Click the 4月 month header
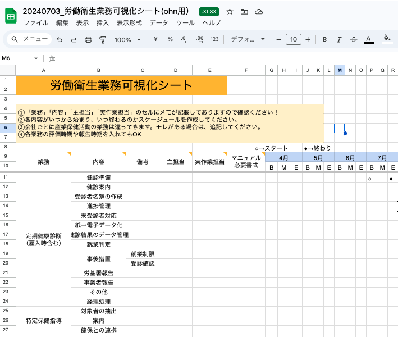 (x=283, y=158)
